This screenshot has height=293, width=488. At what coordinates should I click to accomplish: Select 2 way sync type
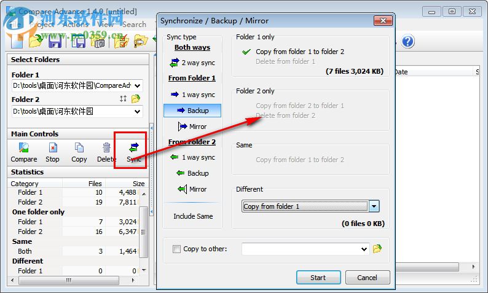192,63
